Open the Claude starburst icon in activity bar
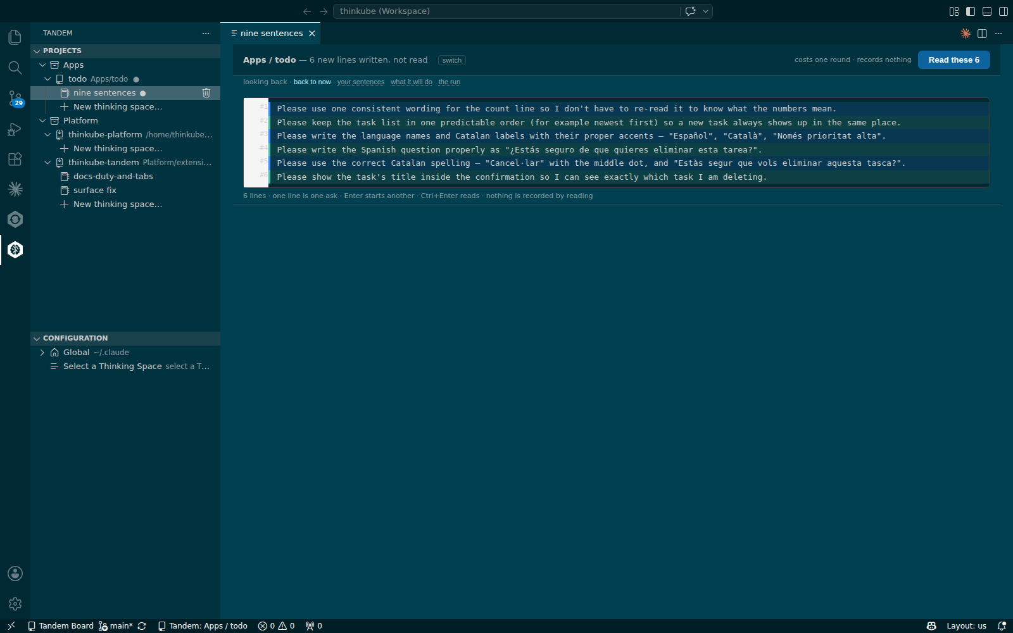The width and height of the screenshot is (1013, 633). [x=15, y=189]
